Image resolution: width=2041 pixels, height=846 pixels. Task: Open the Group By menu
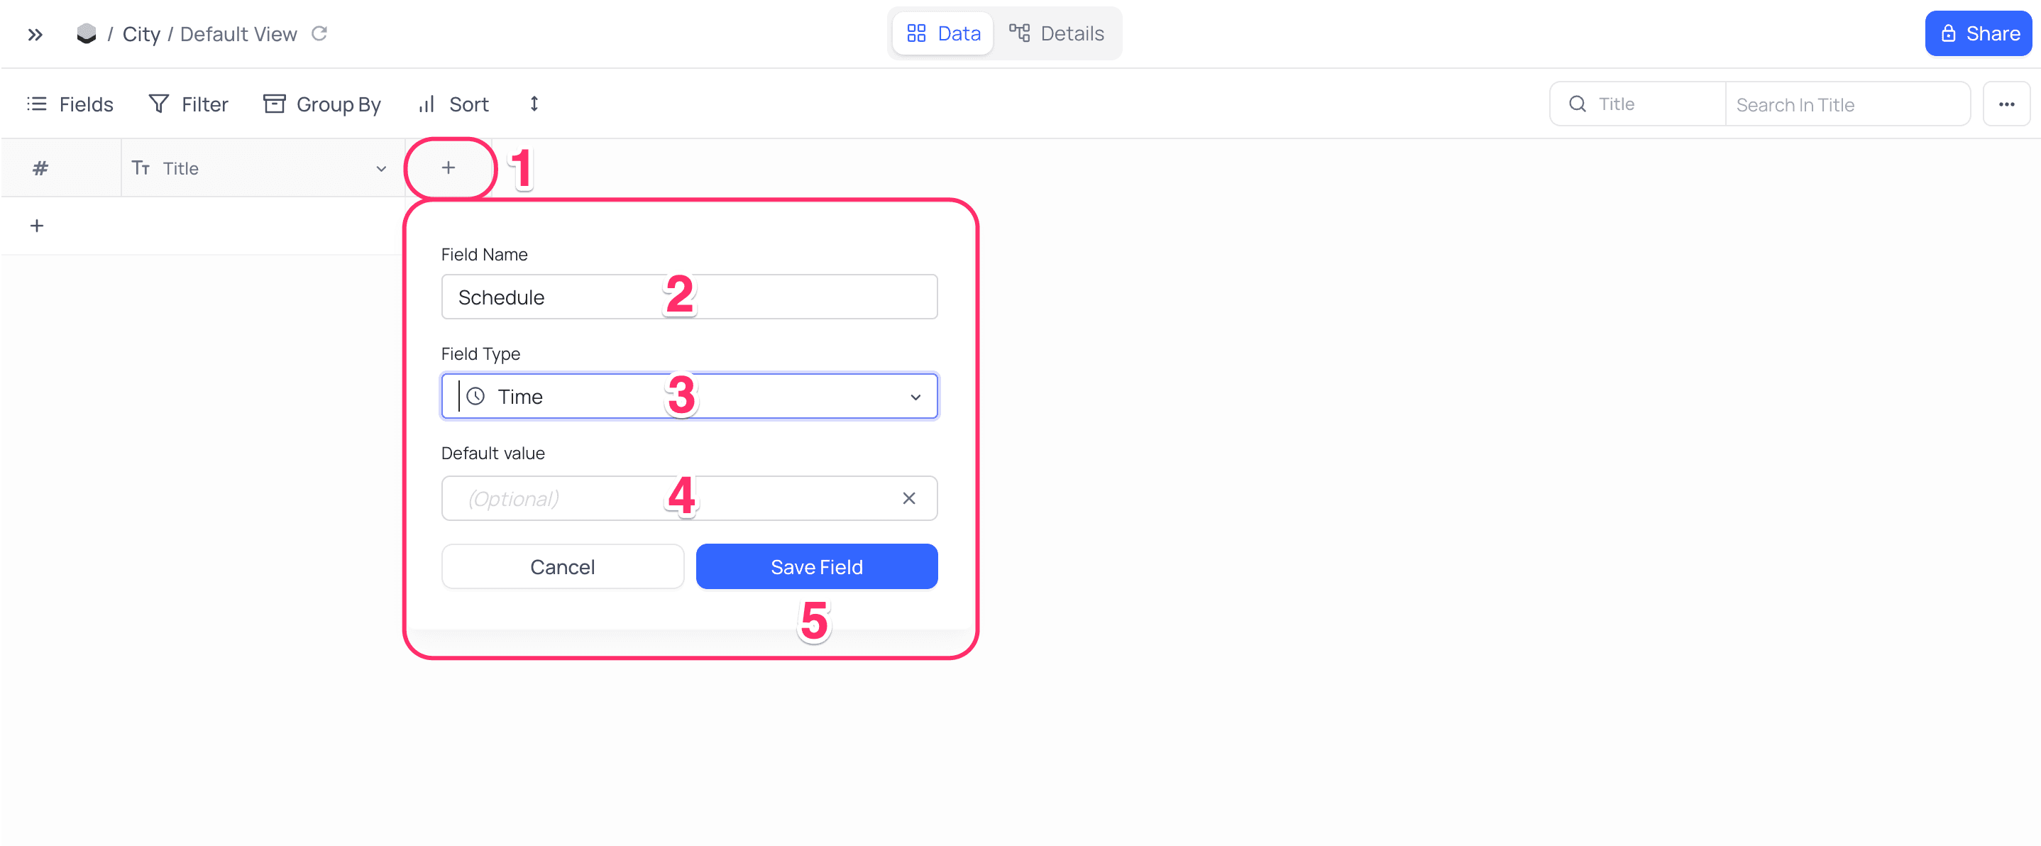tap(322, 104)
